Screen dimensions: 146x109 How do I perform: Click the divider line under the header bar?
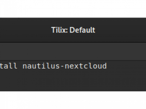click(73, 42)
